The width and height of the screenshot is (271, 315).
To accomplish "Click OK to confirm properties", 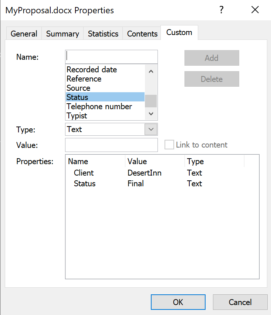I will (x=178, y=302).
